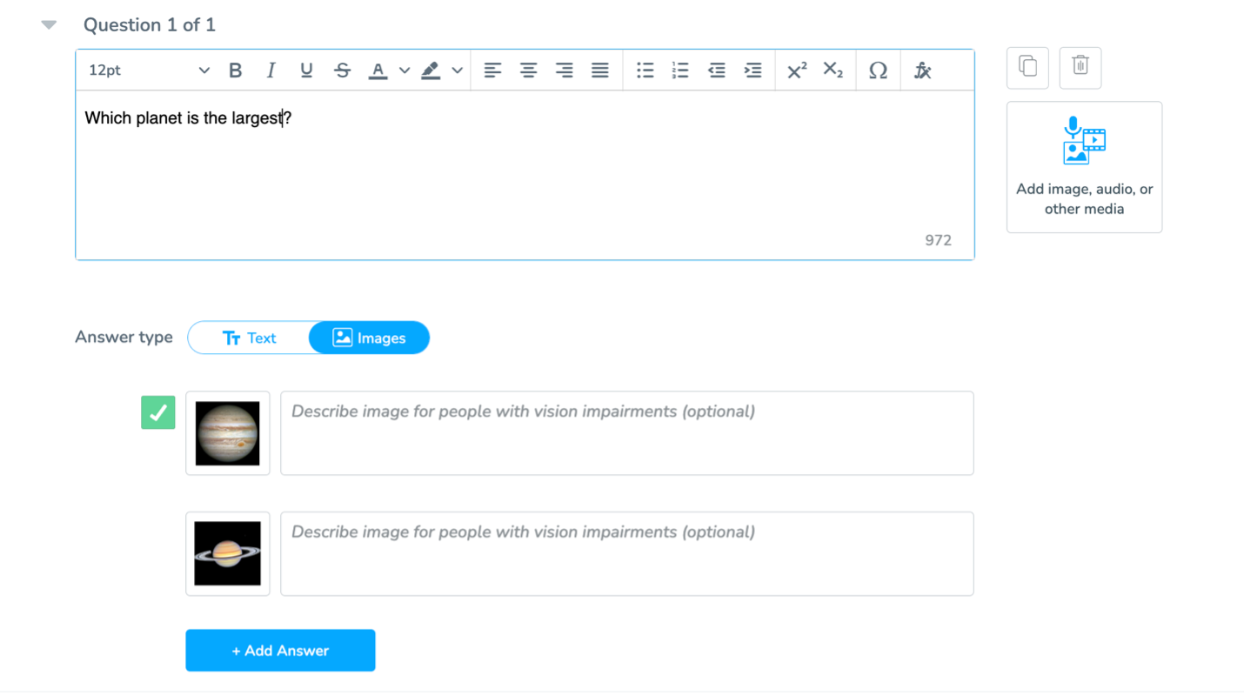Open the 12pt font size dropdown
This screenshot has width=1244, height=696.
coord(149,70)
